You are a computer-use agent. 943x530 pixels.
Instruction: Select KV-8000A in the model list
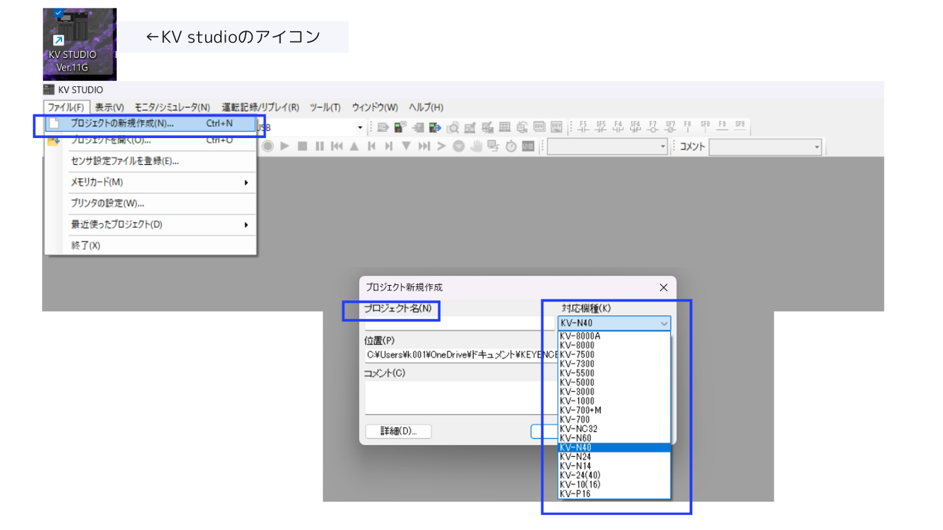(x=614, y=336)
